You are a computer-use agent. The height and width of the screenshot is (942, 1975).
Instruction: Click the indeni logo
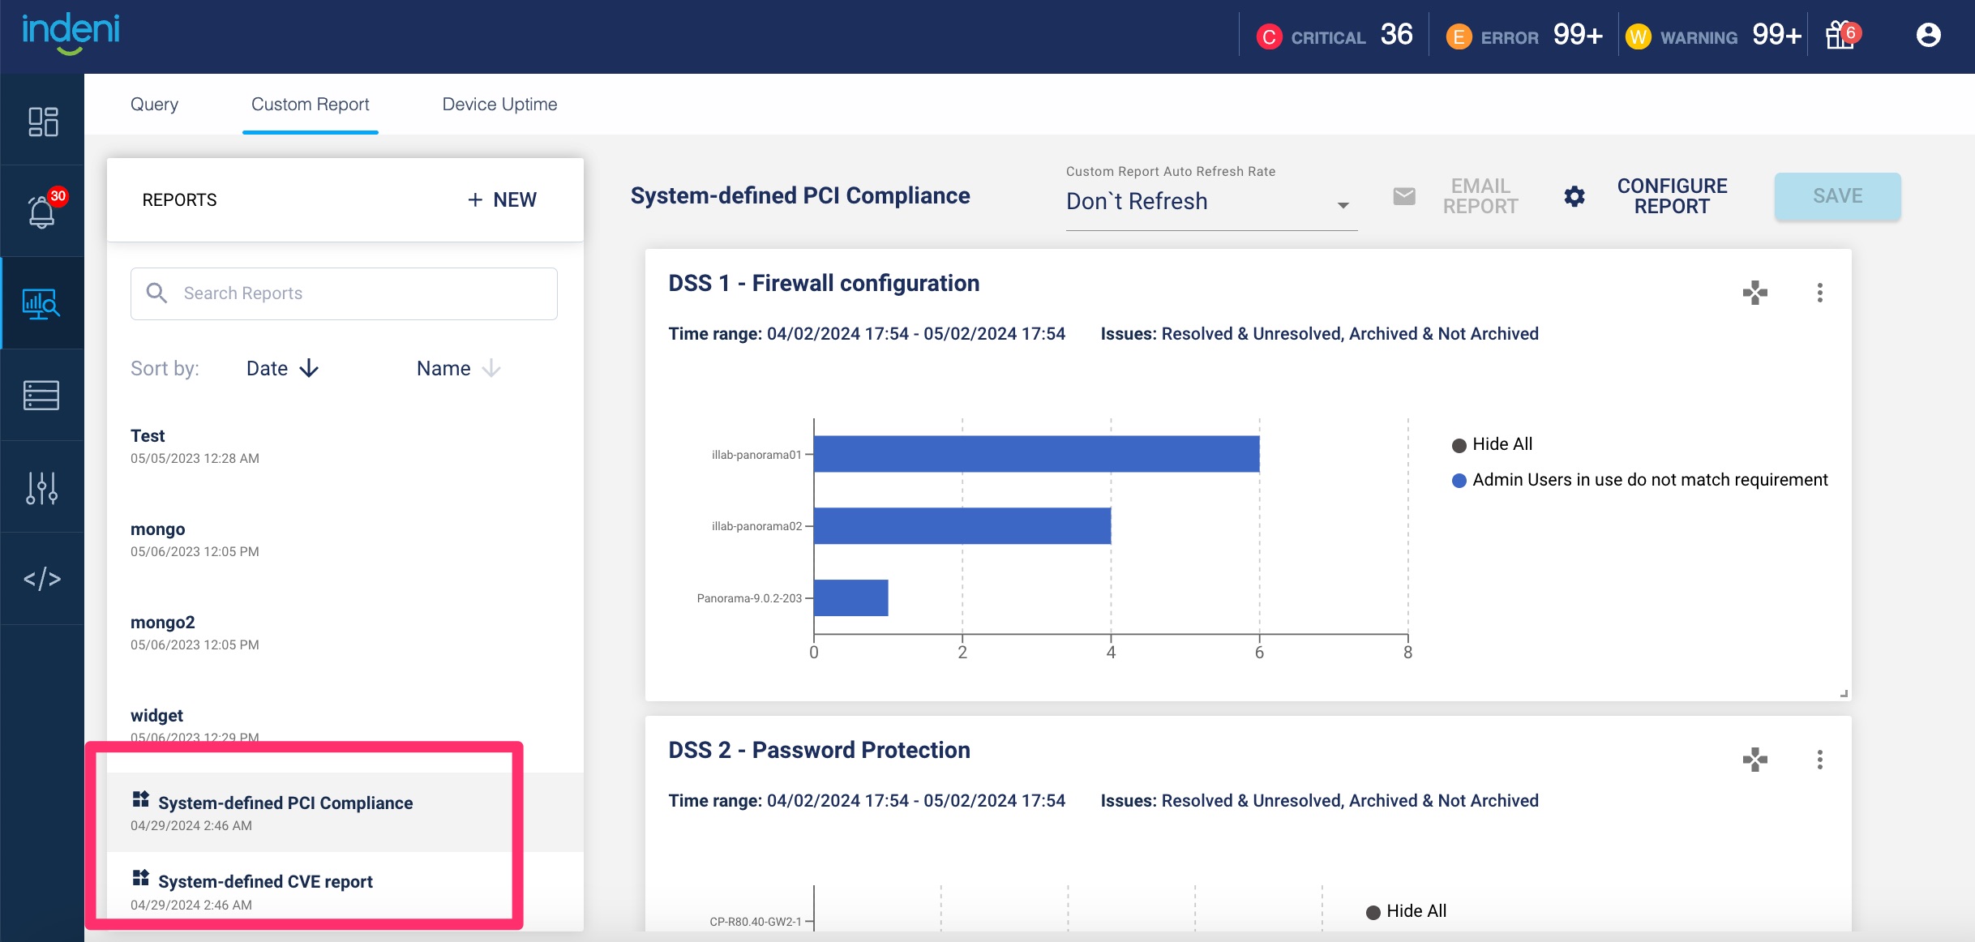coord(71,34)
